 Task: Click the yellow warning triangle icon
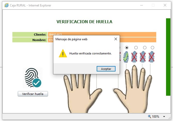pyautogui.click(x=63, y=53)
